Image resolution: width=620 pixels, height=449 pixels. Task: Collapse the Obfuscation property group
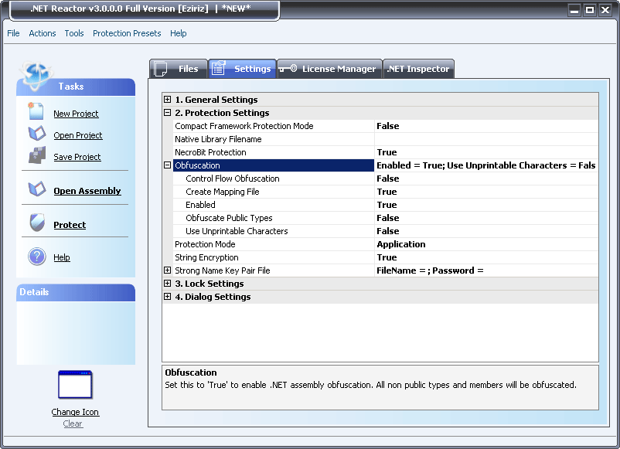(x=167, y=165)
